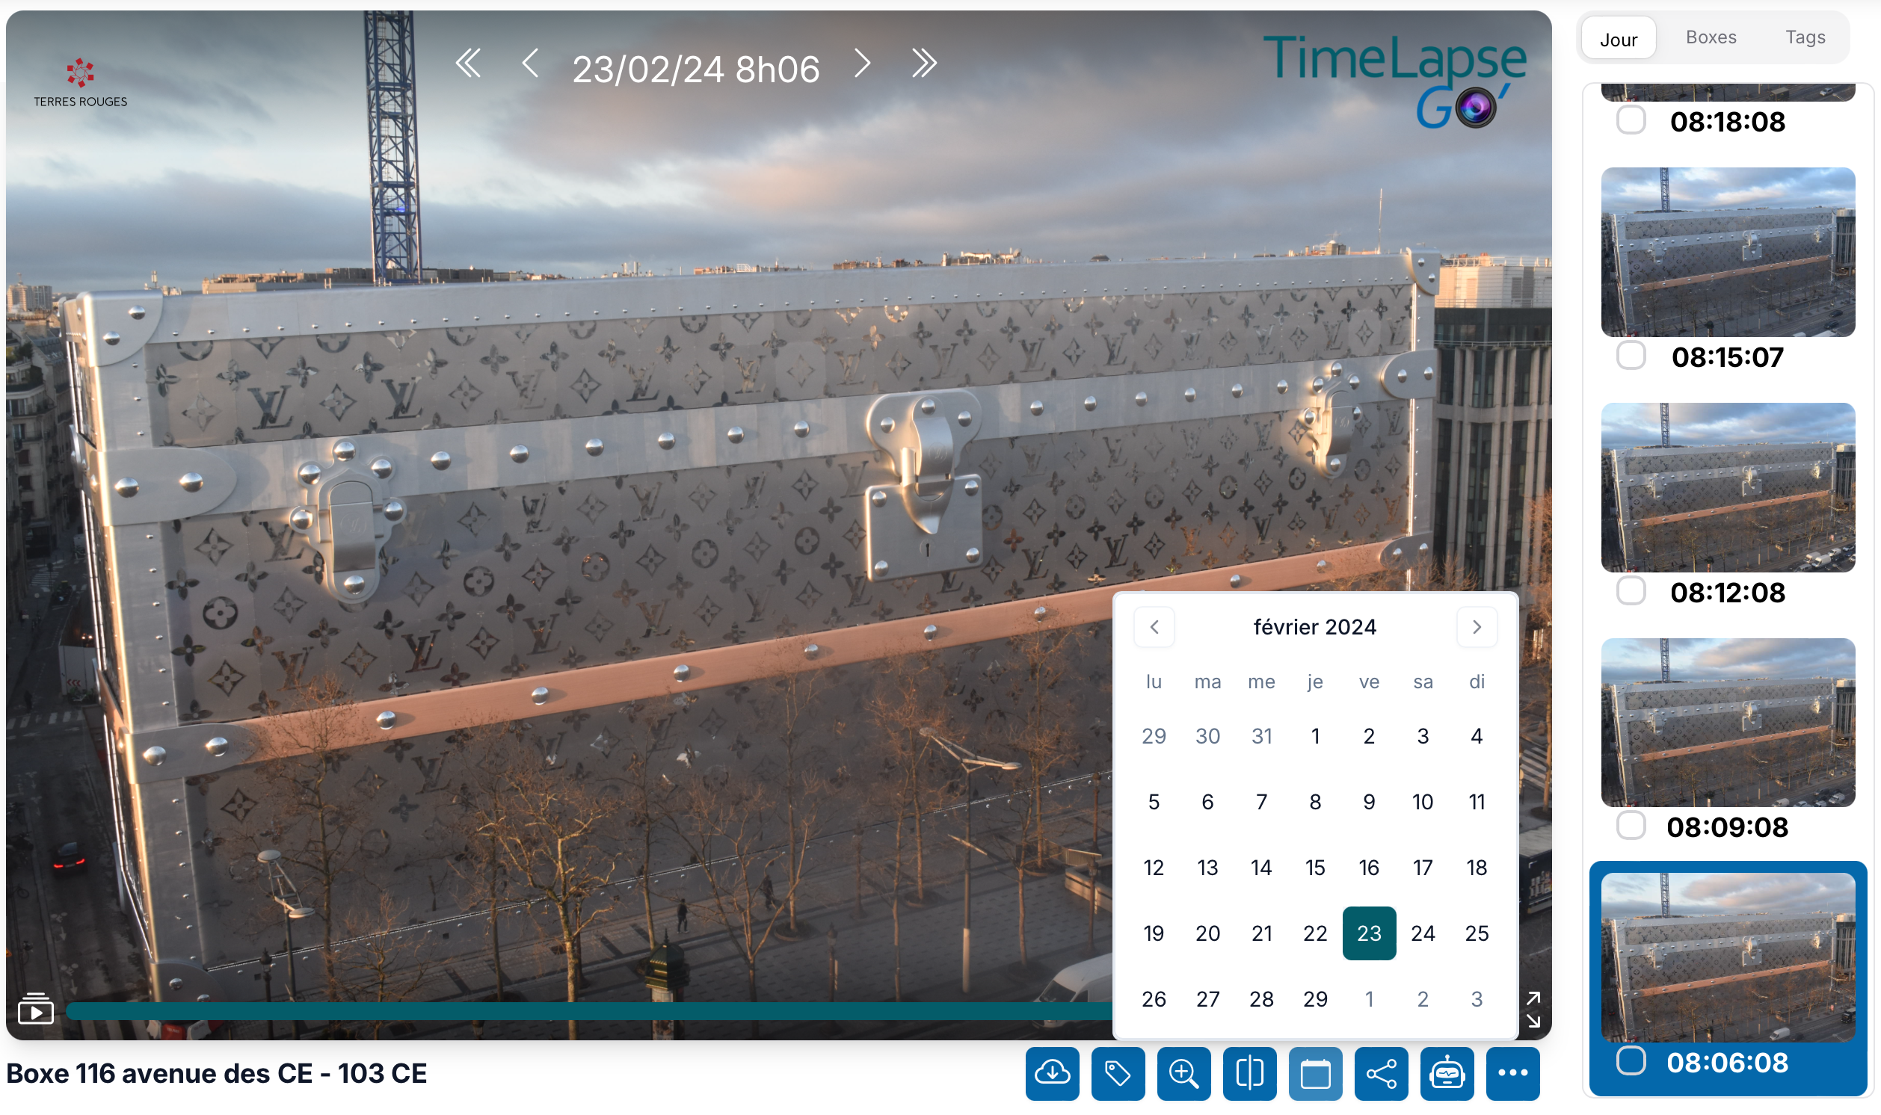Open the split compare view tool

(x=1250, y=1074)
